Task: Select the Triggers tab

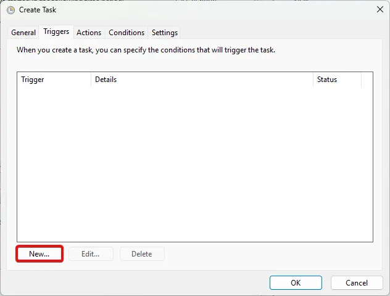Action: pyautogui.click(x=56, y=32)
